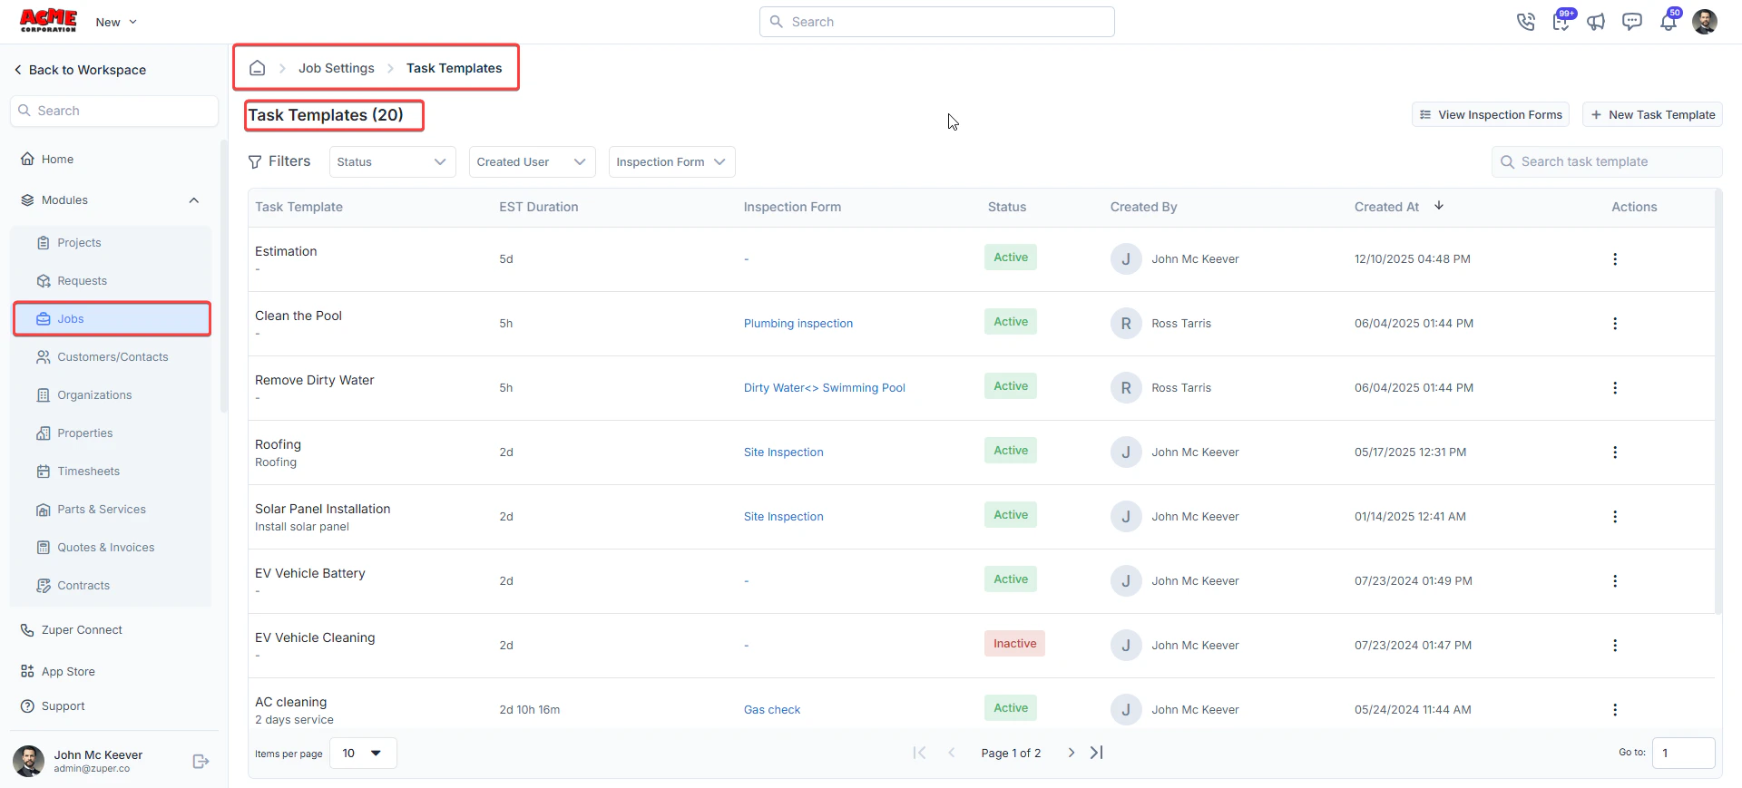Sort by Created At arrow icon
1742x788 pixels.
[1439, 206]
